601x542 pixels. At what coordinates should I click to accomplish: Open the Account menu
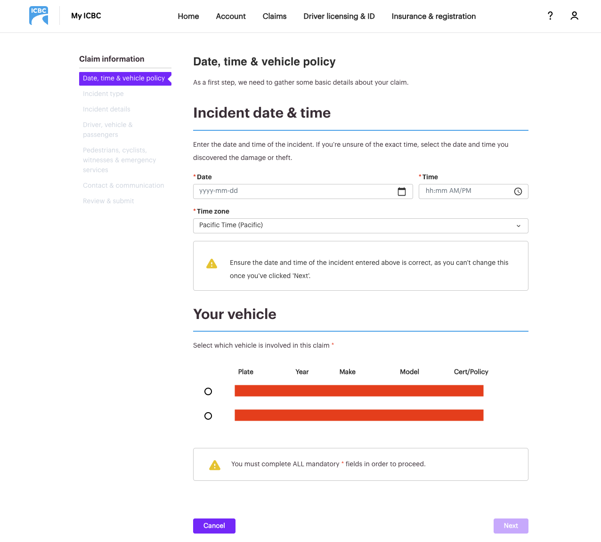(x=231, y=16)
